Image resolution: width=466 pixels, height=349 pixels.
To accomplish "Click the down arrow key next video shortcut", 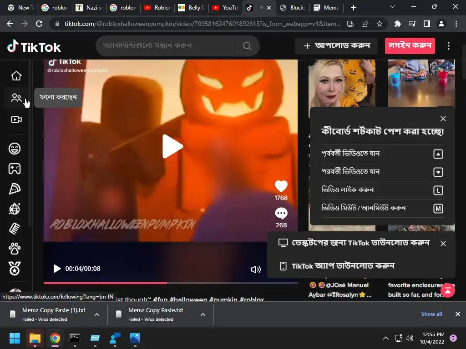I will point(438,172).
